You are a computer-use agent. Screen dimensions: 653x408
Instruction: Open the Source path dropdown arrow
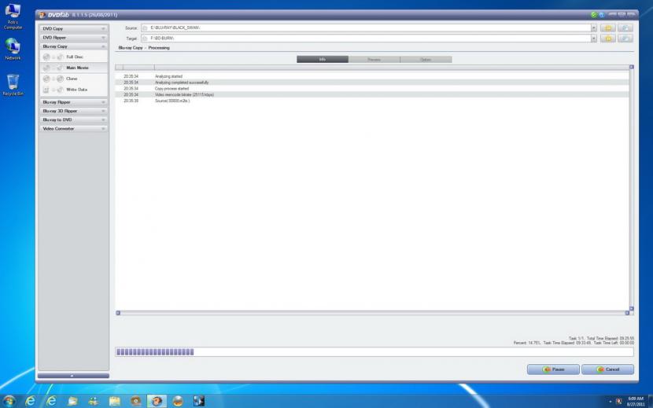pos(593,28)
